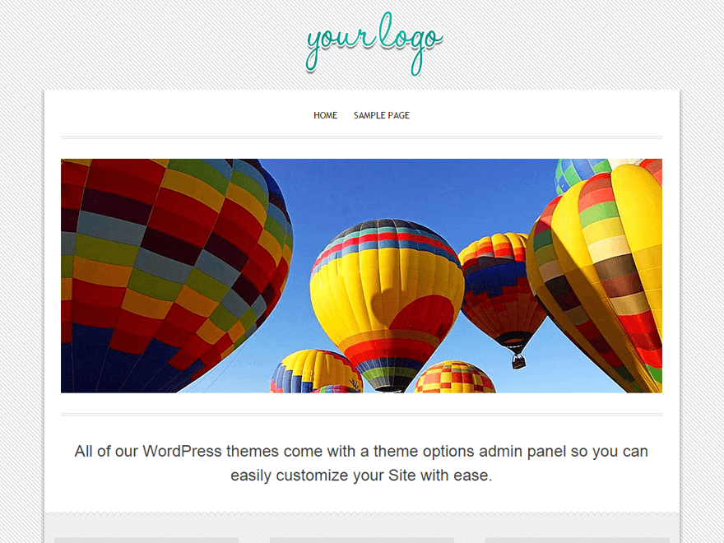
Task: Go to the SAMPLE PAGE menu link
Action: (x=382, y=115)
